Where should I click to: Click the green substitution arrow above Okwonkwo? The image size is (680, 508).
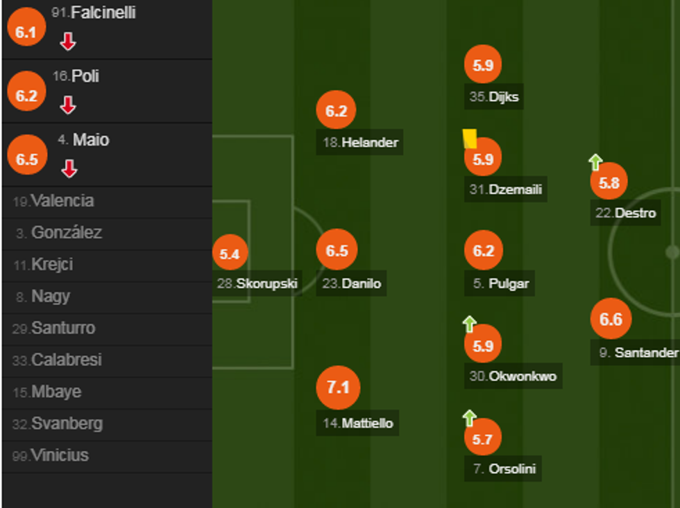(469, 324)
